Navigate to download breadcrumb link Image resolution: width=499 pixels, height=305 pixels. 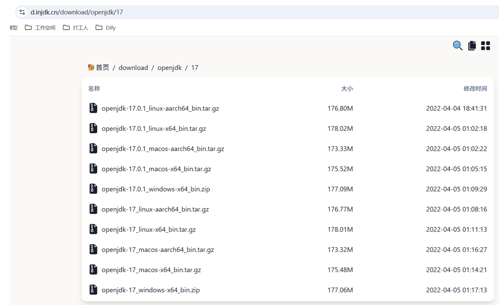(x=133, y=67)
